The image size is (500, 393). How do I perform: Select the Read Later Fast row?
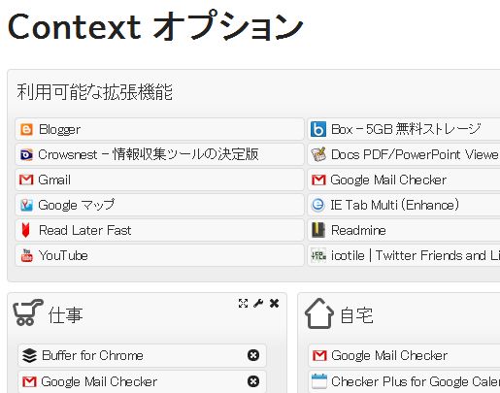pos(159,230)
